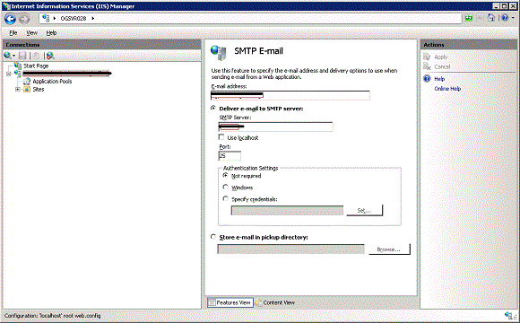Expand the Sites tree node

pos(18,90)
